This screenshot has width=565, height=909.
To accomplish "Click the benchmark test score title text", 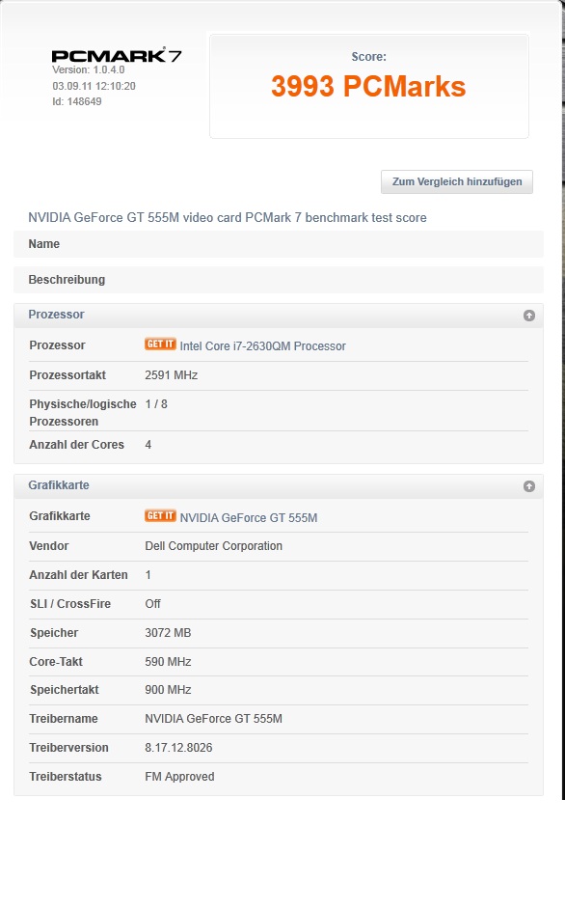I will (x=228, y=217).
